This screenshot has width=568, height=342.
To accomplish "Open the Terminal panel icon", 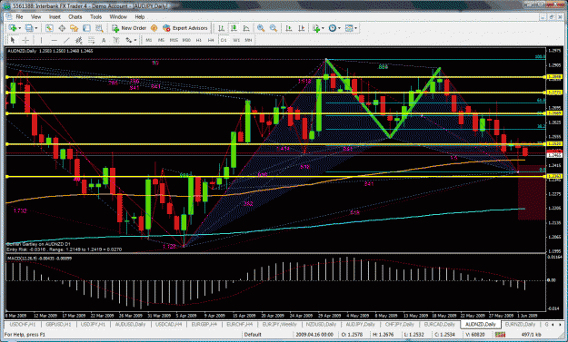I will pyautogui.click(x=86, y=28).
